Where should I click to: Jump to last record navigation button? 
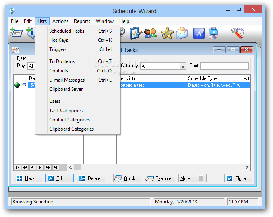pyautogui.click(x=56, y=167)
